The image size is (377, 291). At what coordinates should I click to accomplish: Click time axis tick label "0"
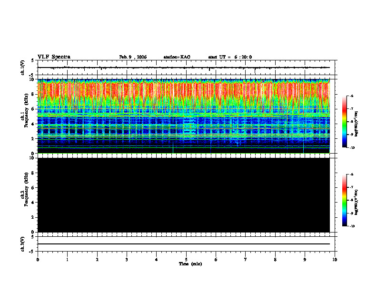click(x=38, y=260)
